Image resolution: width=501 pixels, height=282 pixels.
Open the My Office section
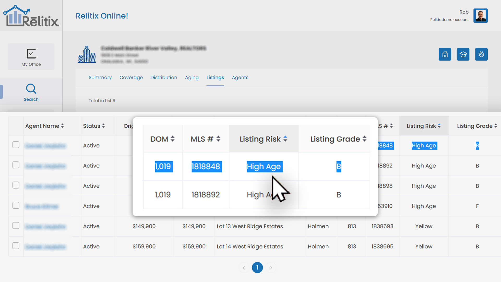point(31,57)
